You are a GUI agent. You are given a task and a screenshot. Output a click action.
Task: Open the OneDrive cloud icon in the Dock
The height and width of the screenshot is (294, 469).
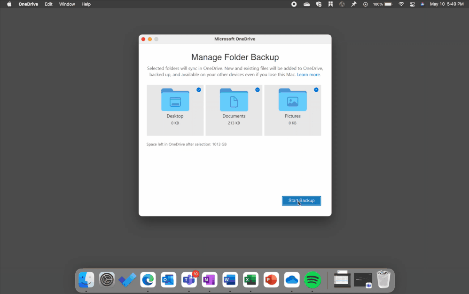click(292, 279)
